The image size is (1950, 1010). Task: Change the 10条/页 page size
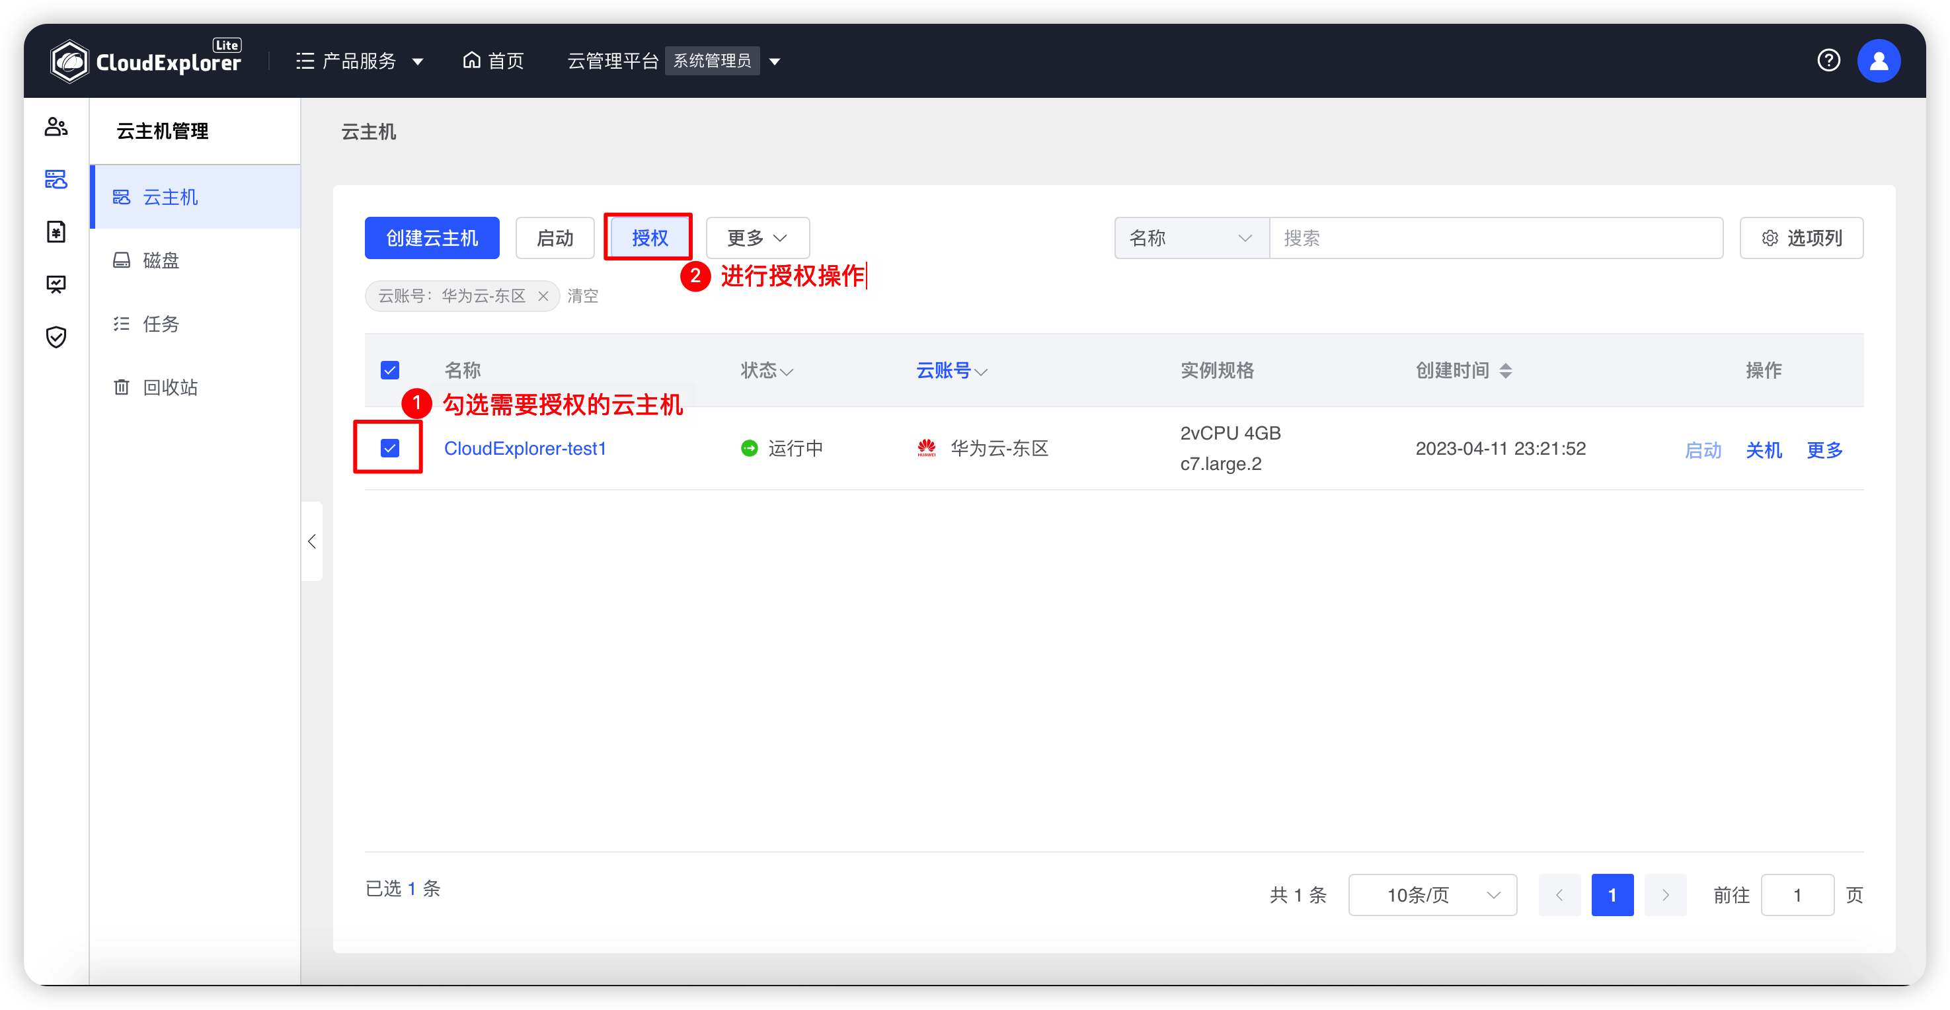[1432, 895]
